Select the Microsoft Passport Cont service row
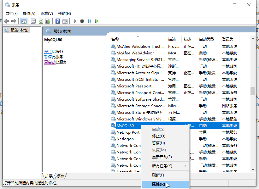259x189 pixels. [x=175, y=92]
